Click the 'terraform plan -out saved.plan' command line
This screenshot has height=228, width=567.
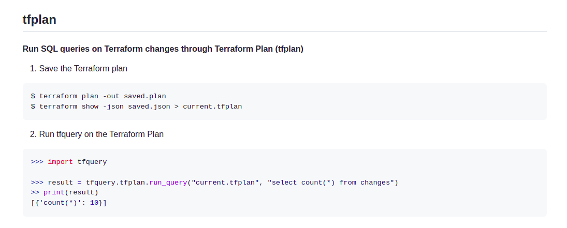click(98, 96)
